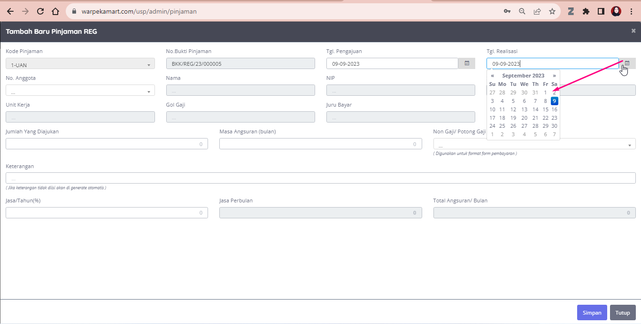Select day 13 in calendar
641x324 pixels.
[524, 109]
